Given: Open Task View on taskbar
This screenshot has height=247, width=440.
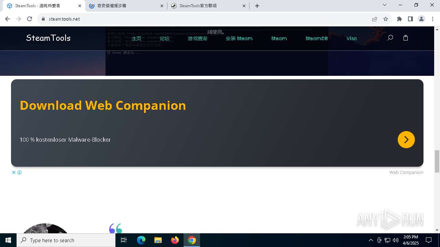Looking at the screenshot, I should click(x=124, y=240).
